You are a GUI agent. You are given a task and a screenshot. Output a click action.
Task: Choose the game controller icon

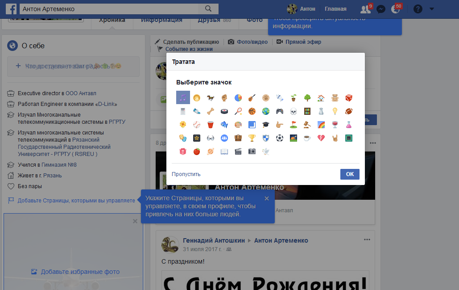279,111
